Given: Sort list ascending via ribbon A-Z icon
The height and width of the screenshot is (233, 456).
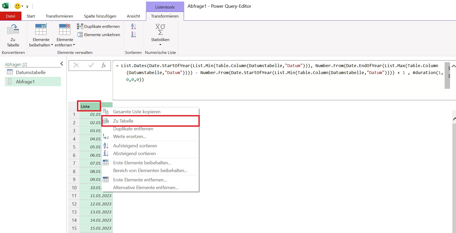Looking at the screenshot, I should [134, 26].
